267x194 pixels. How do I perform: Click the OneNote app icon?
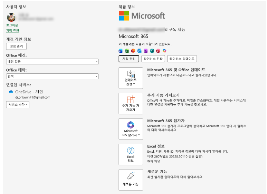pos(146,51)
